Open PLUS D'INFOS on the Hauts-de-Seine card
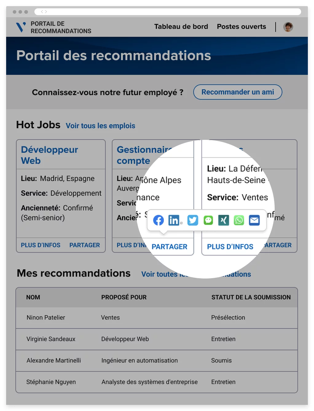The height and width of the screenshot is (411, 314). pos(230,247)
